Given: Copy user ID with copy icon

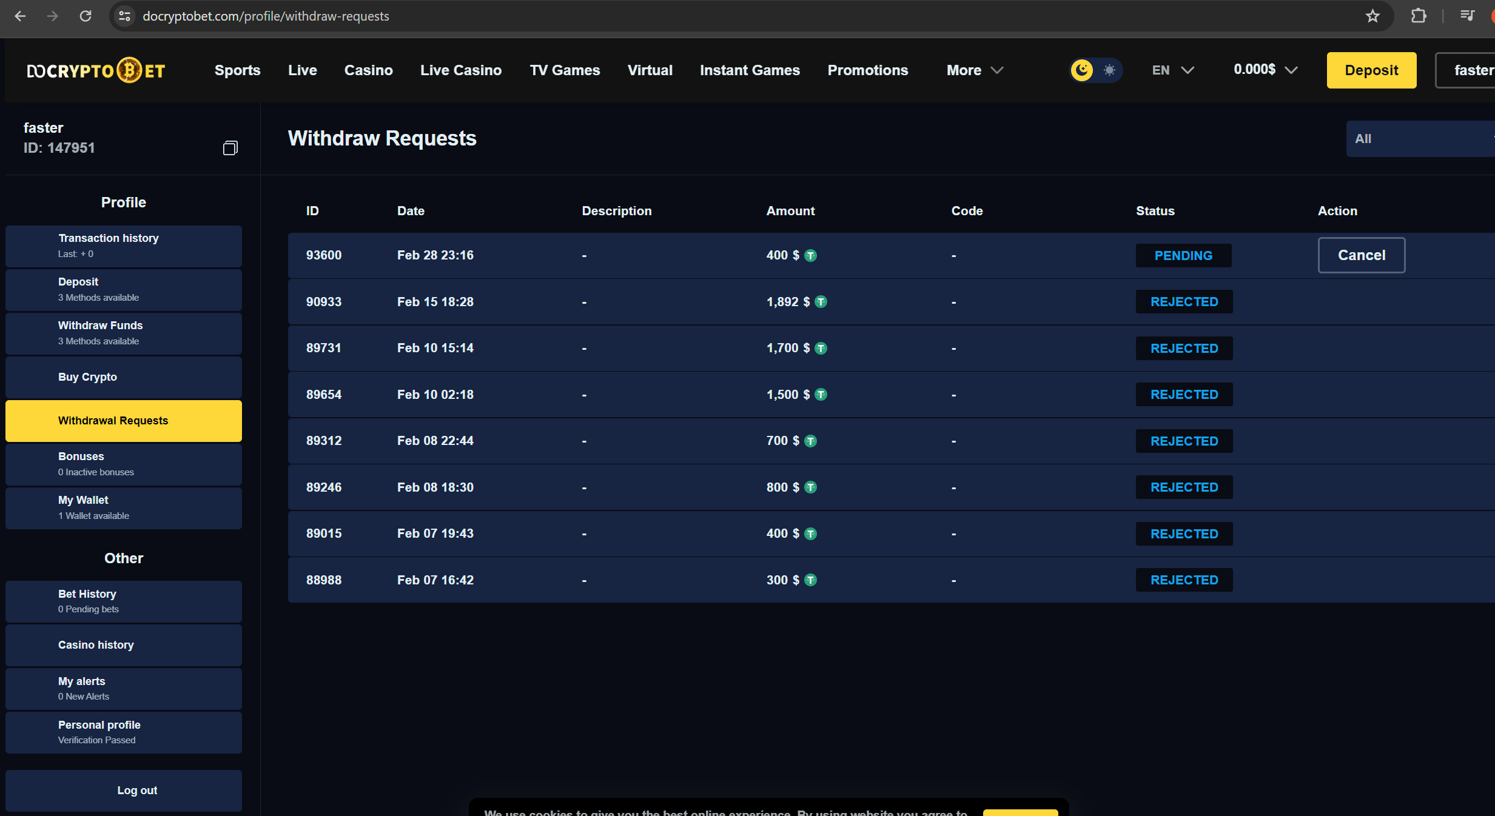Looking at the screenshot, I should (230, 148).
